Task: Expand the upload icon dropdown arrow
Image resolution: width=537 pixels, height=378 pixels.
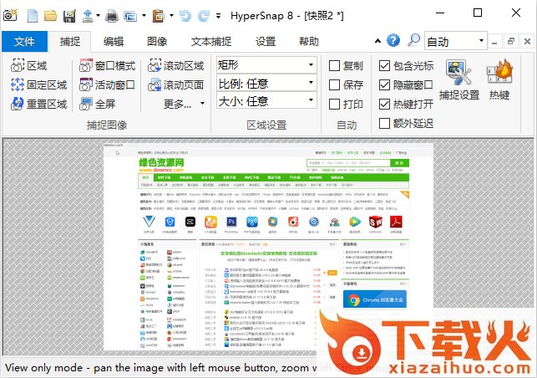Action: point(98,16)
